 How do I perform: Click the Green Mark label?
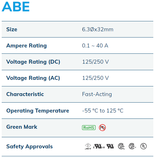(22, 127)
